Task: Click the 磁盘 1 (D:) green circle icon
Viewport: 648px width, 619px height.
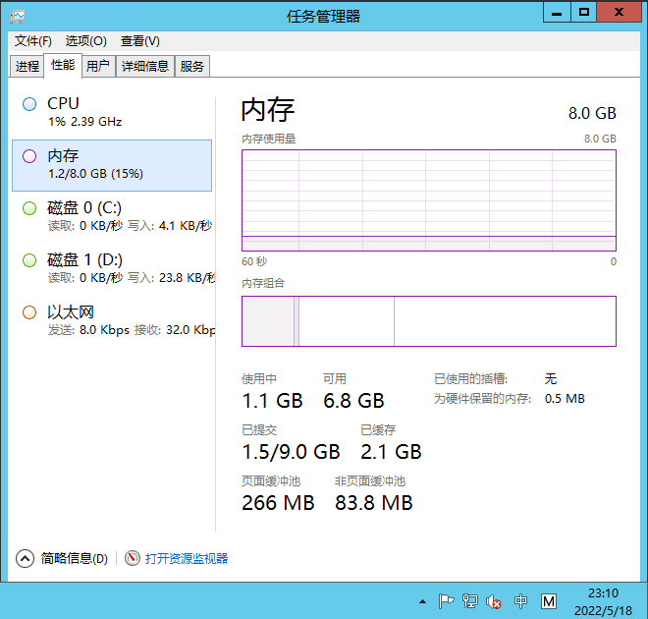Action: pyautogui.click(x=29, y=260)
